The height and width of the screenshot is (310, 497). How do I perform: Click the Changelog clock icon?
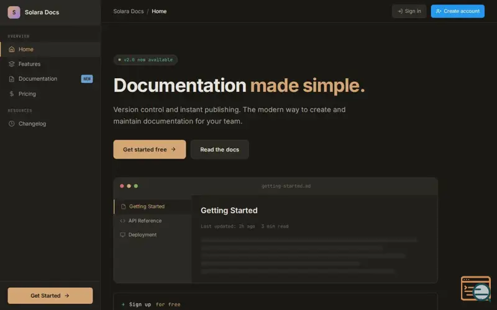click(12, 123)
